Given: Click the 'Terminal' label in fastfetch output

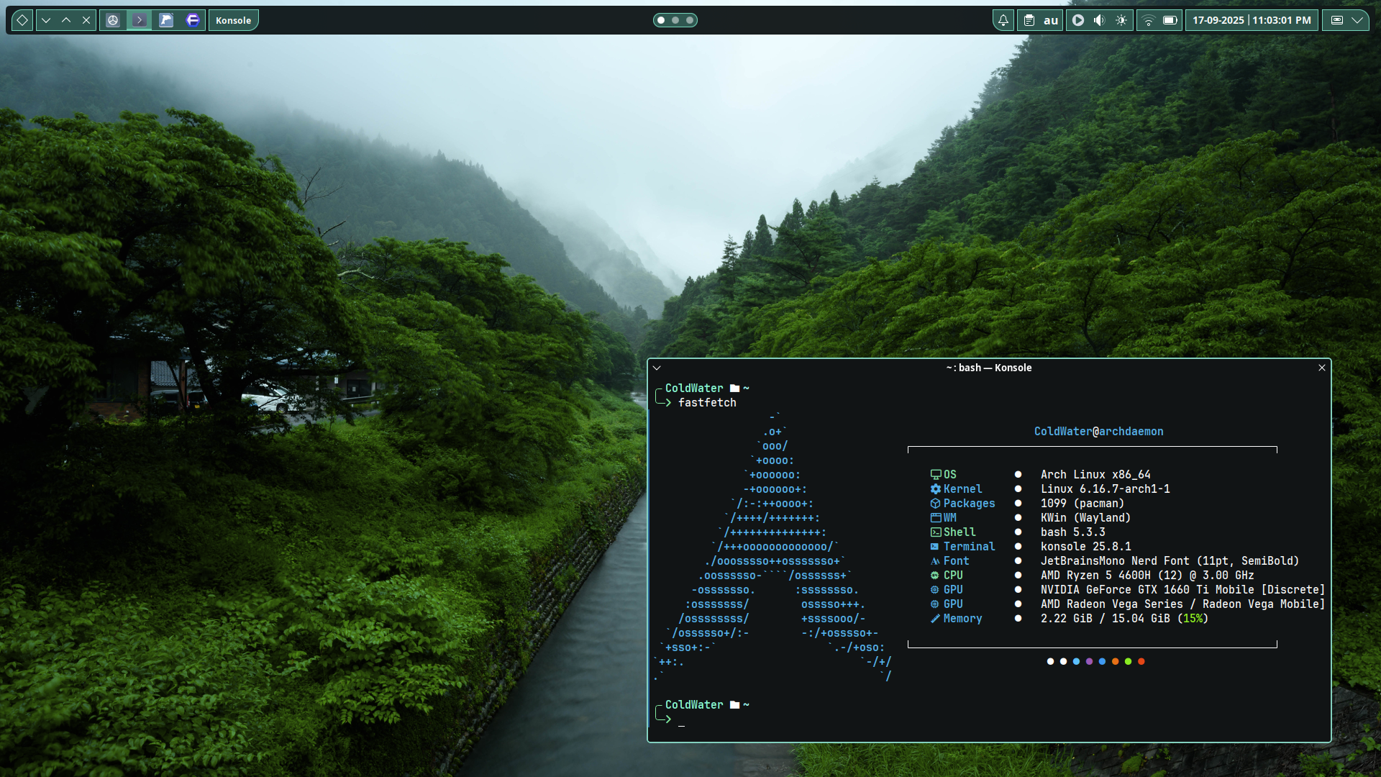Looking at the screenshot, I should click(969, 547).
